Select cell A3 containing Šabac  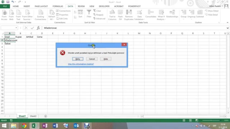[x=9, y=44]
